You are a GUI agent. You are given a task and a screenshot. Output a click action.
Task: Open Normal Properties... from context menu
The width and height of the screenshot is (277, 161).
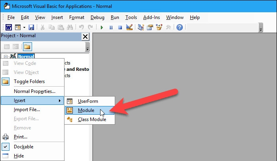[x=32, y=91]
